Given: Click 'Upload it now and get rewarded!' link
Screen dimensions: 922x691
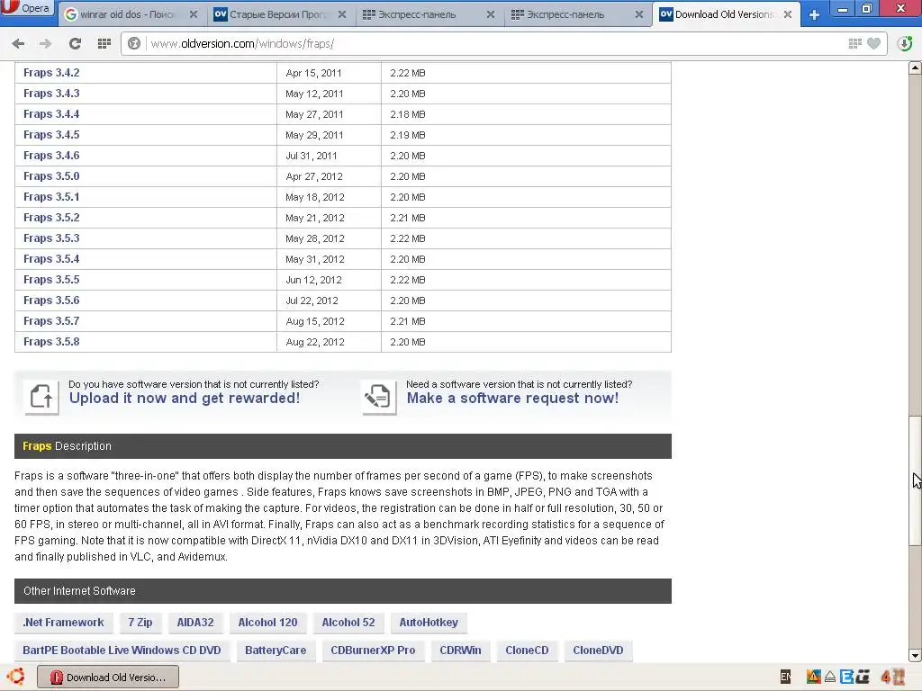Looking at the screenshot, I should pyautogui.click(x=185, y=399).
